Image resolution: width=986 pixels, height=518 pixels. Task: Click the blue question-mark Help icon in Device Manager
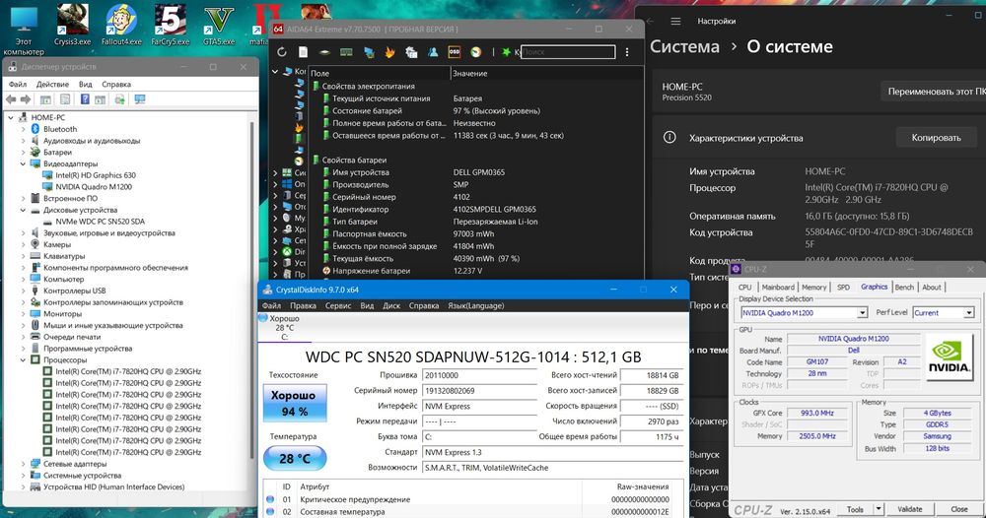[x=85, y=99]
